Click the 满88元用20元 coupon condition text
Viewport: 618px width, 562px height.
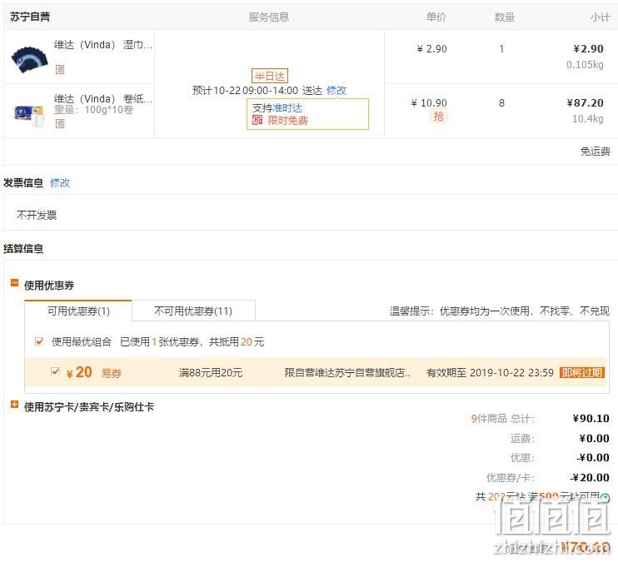click(x=211, y=372)
